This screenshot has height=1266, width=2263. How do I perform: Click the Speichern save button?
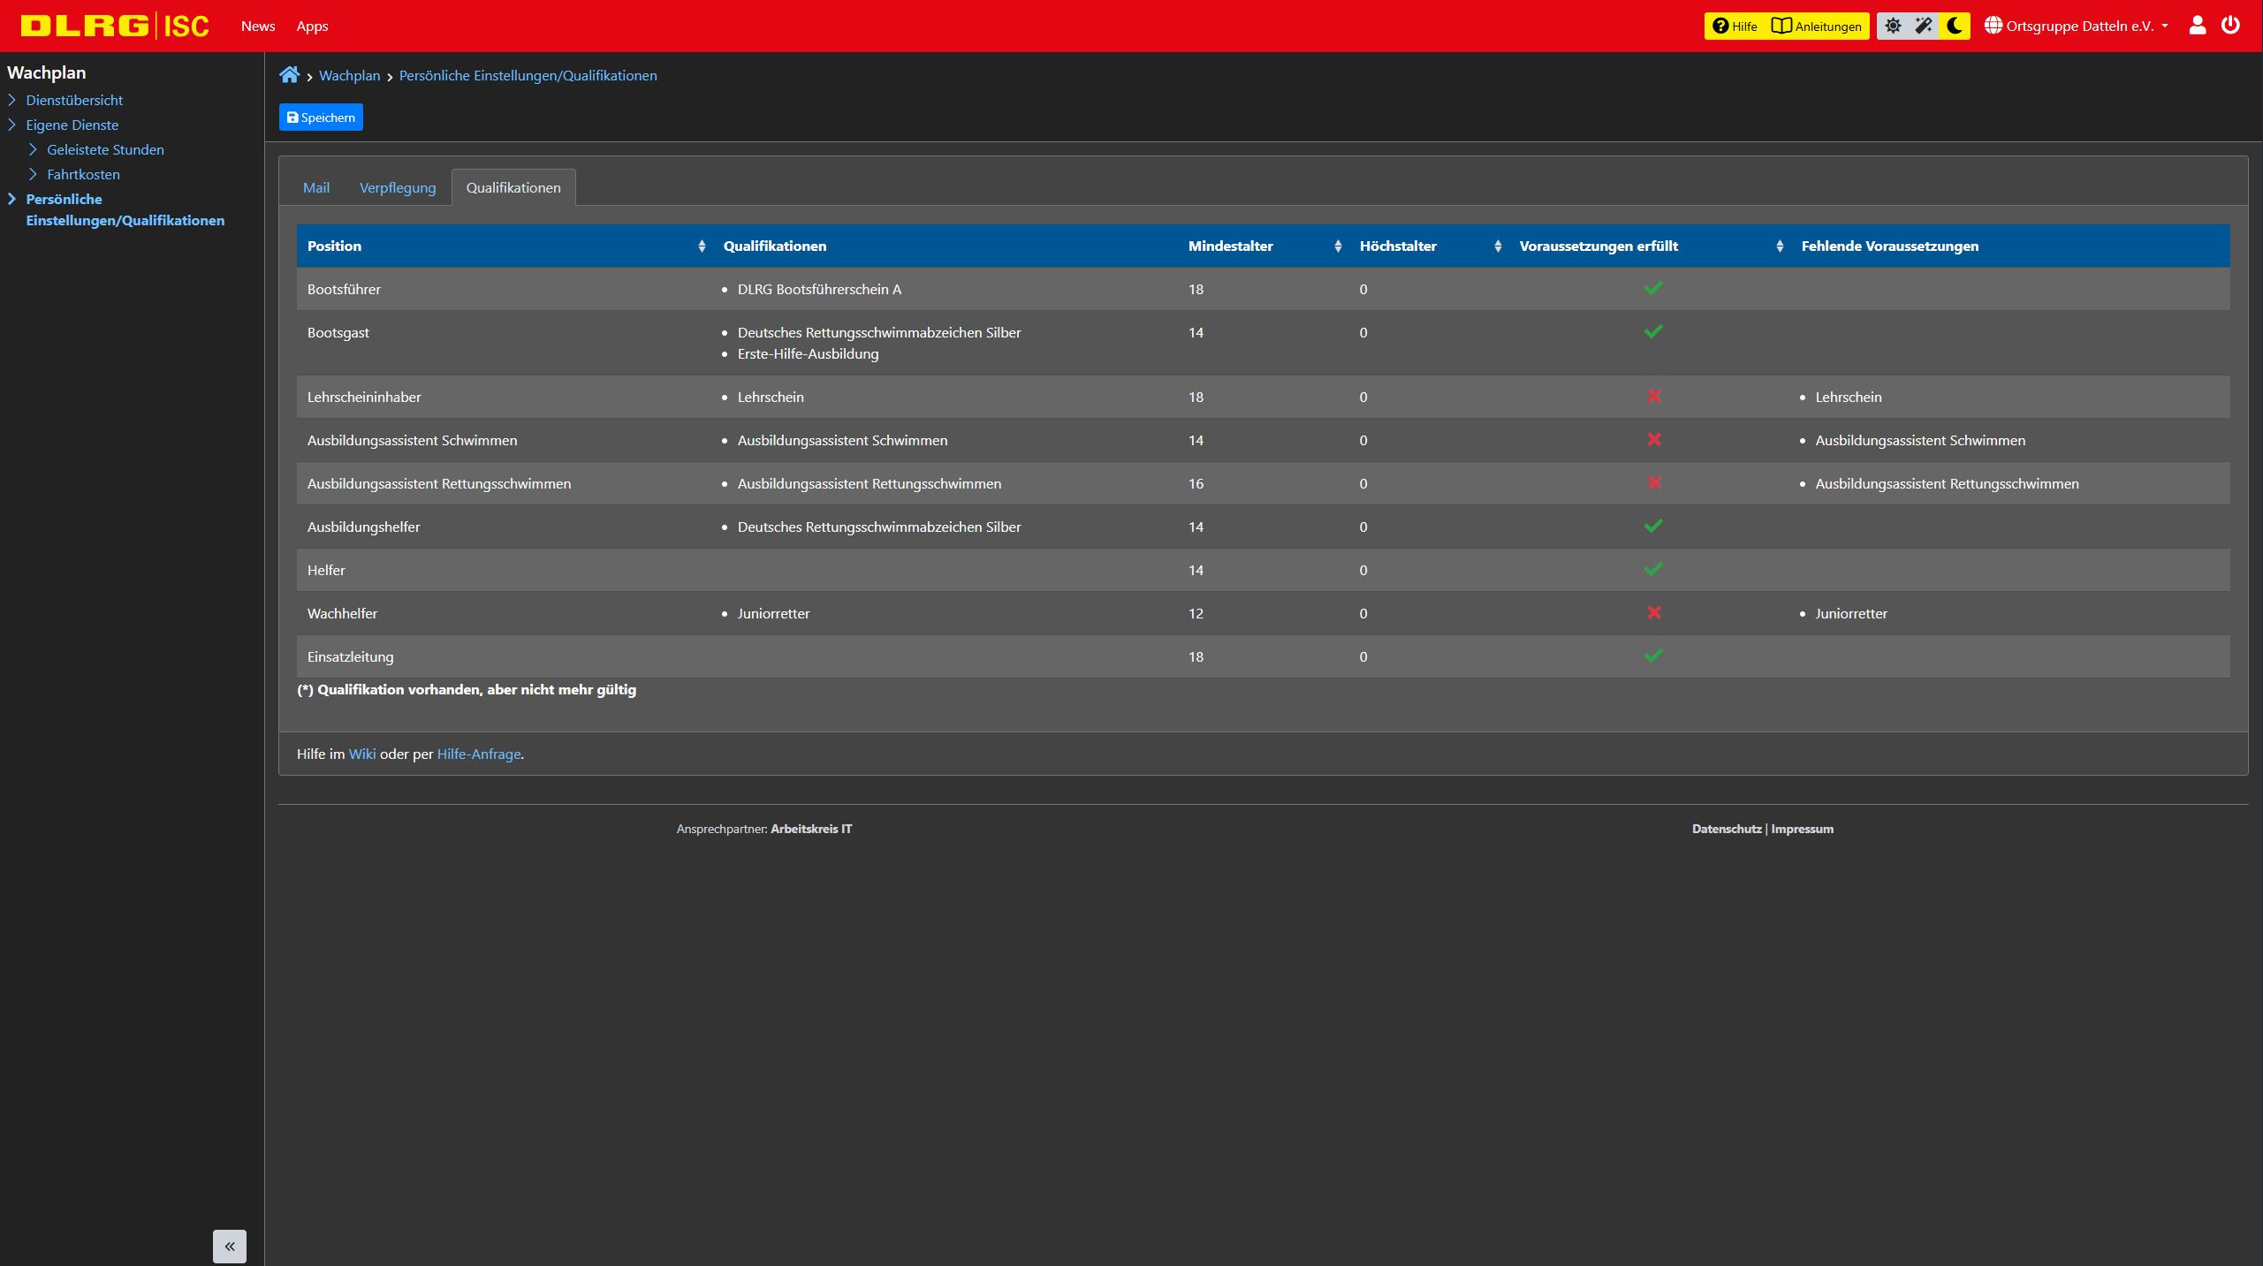point(321,118)
